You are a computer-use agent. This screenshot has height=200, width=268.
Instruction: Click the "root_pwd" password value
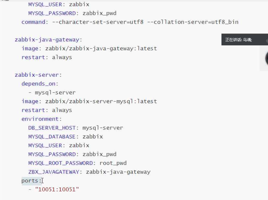(113, 163)
